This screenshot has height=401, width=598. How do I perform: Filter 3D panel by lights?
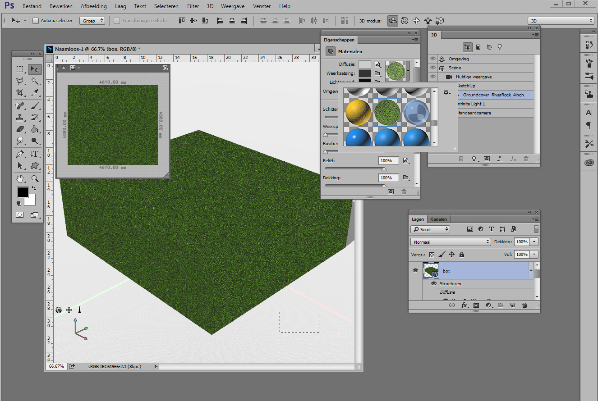coord(500,47)
